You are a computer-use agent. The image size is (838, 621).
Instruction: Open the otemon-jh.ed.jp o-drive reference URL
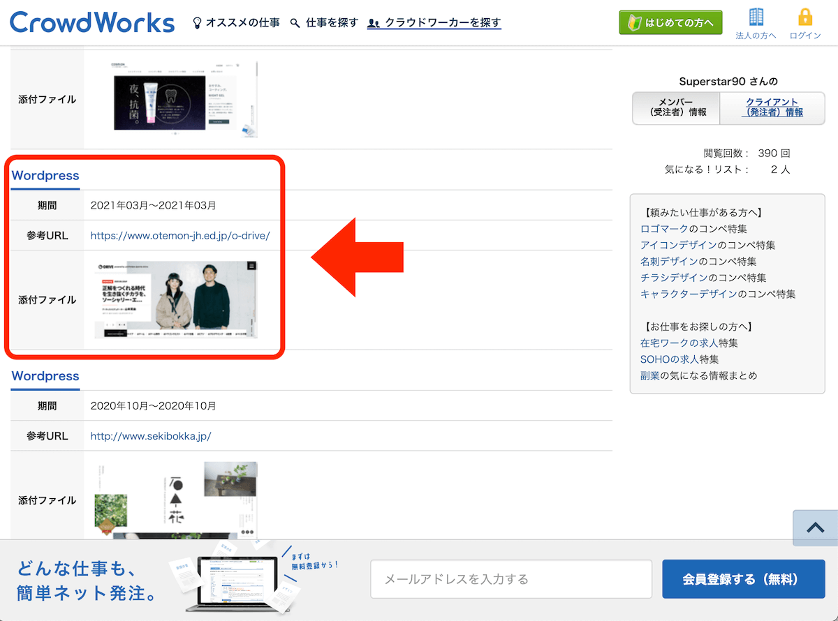(x=180, y=236)
